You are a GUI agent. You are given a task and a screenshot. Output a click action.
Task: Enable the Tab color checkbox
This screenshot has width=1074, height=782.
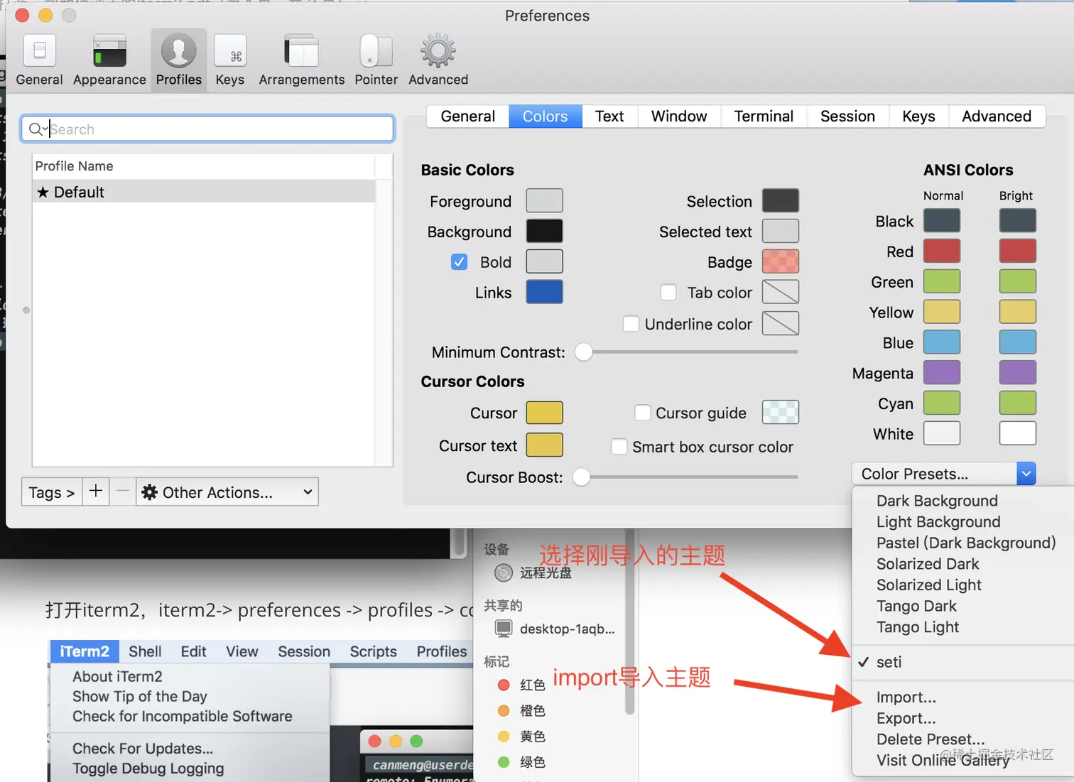pyautogui.click(x=668, y=293)
